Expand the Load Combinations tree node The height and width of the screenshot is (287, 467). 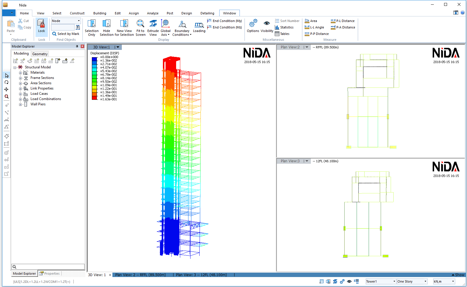click(x=20, y=99)
